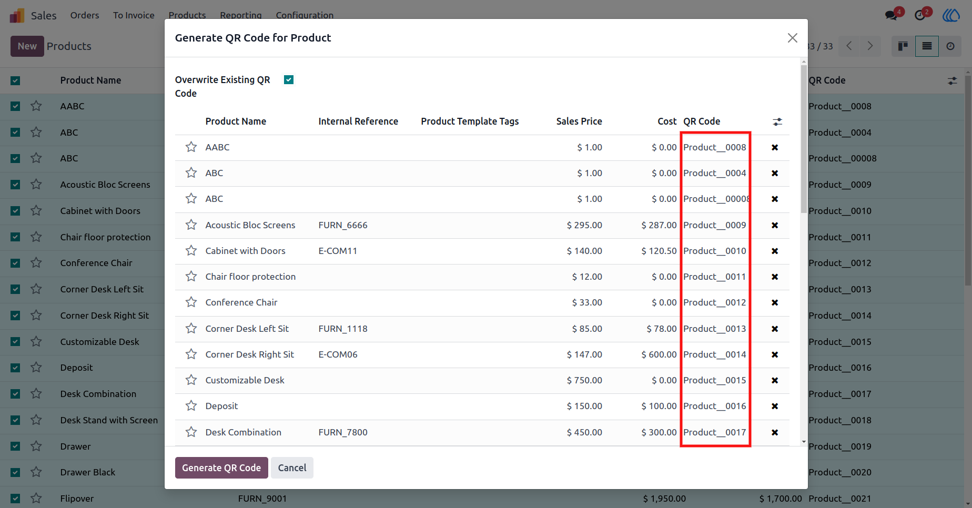The image size is (972, 508).
Task: Remove Customizable Desk row with X icon
Action: (775, 380)
